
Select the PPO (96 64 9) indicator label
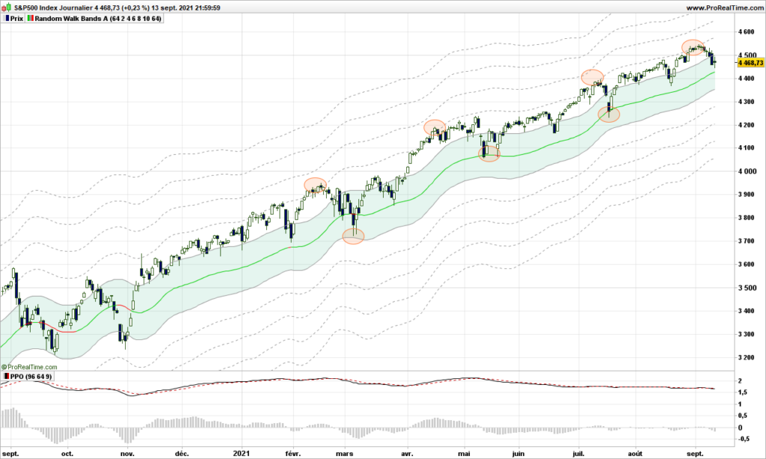pyautogui.click(x=31, y=377)
